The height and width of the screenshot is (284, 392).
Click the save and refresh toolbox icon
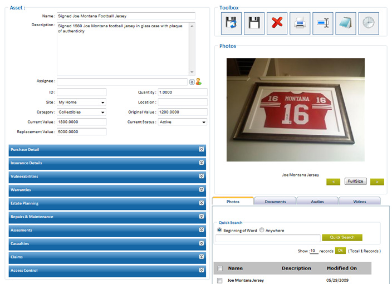[231, 23]
